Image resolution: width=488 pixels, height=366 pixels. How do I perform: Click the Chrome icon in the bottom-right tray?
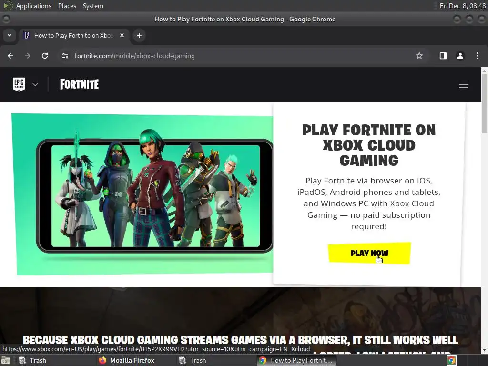[451, 360]
